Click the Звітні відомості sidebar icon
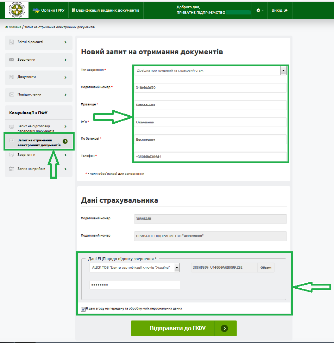 pos(12,42)
